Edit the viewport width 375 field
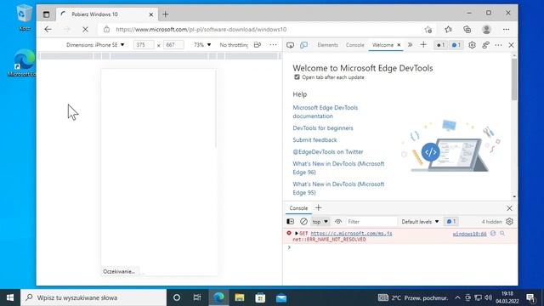Screen dimensions: 544x306 144,45
